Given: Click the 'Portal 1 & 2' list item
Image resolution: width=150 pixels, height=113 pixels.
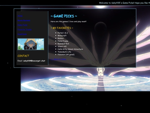Looking at the screenshot, I should [x=62, y=33].
